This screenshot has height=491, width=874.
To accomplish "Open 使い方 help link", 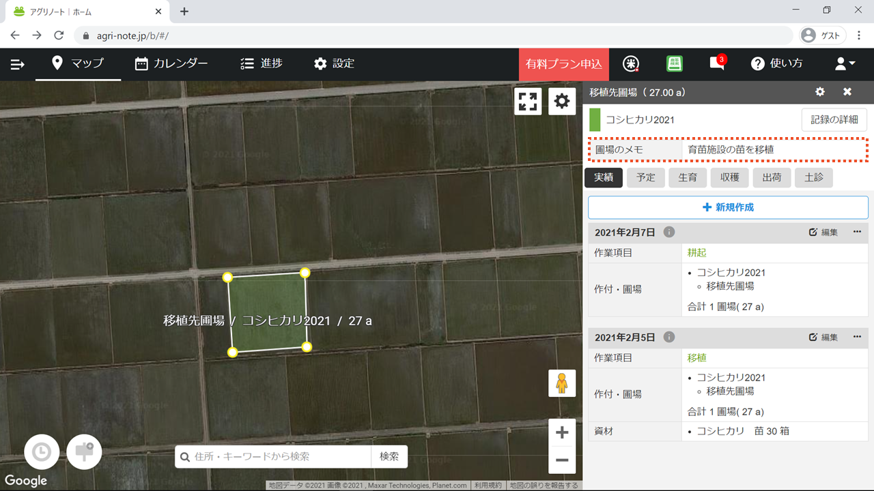I will [x=776, y=63].
